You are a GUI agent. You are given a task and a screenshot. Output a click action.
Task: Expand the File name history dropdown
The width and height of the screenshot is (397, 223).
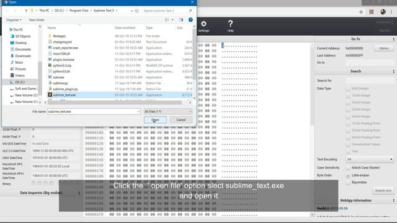point(138,111)
